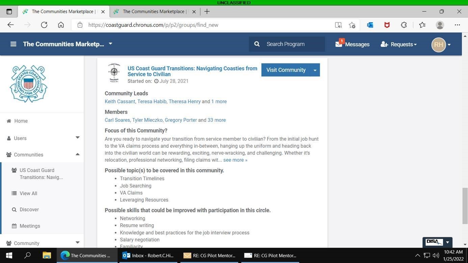
Task: Open the browser extensions puzzle icon
Action: tap(404, 25)
